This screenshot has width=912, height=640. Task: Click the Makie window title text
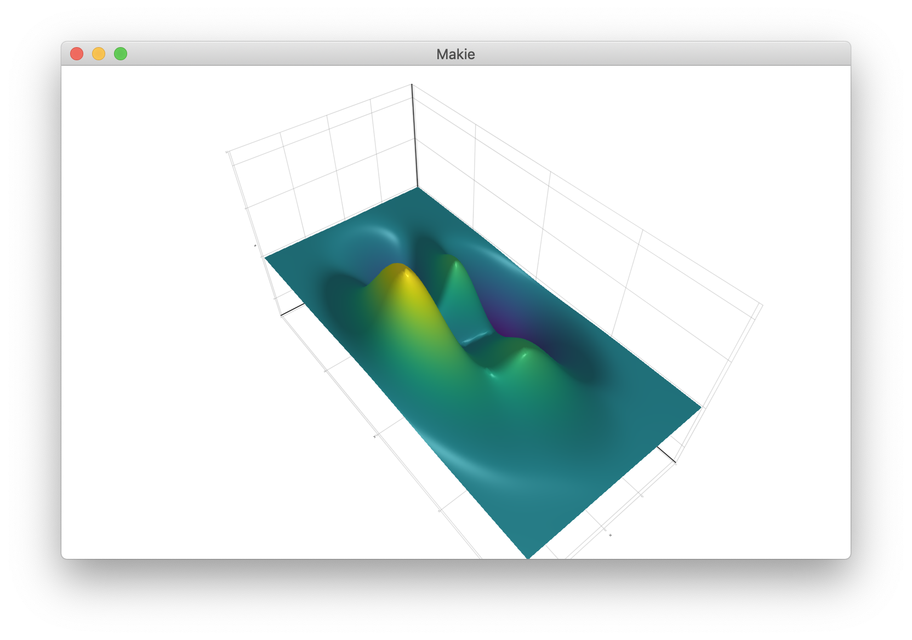pos(456,54)
